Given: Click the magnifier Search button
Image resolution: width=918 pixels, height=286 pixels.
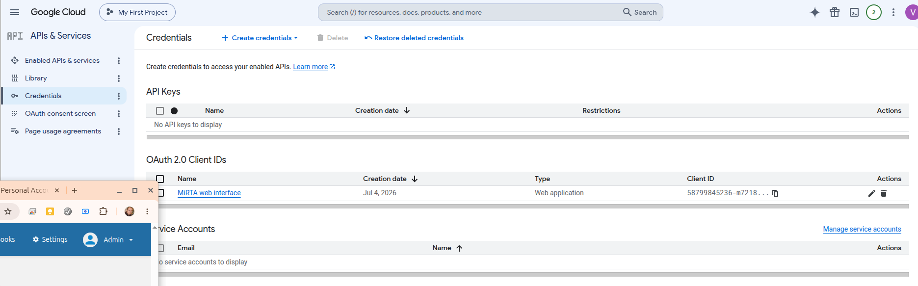Looking at the screenshot, I should pyautogui.click(x=640, y=12).
